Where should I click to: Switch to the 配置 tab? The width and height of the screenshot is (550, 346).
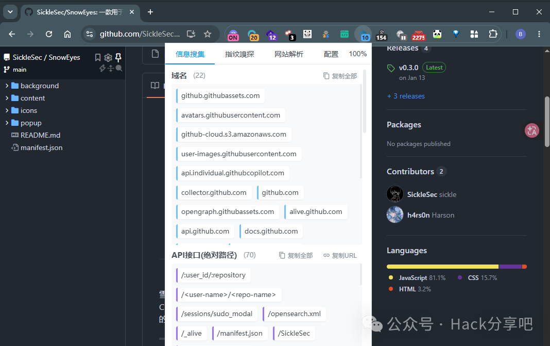[331, 54]
